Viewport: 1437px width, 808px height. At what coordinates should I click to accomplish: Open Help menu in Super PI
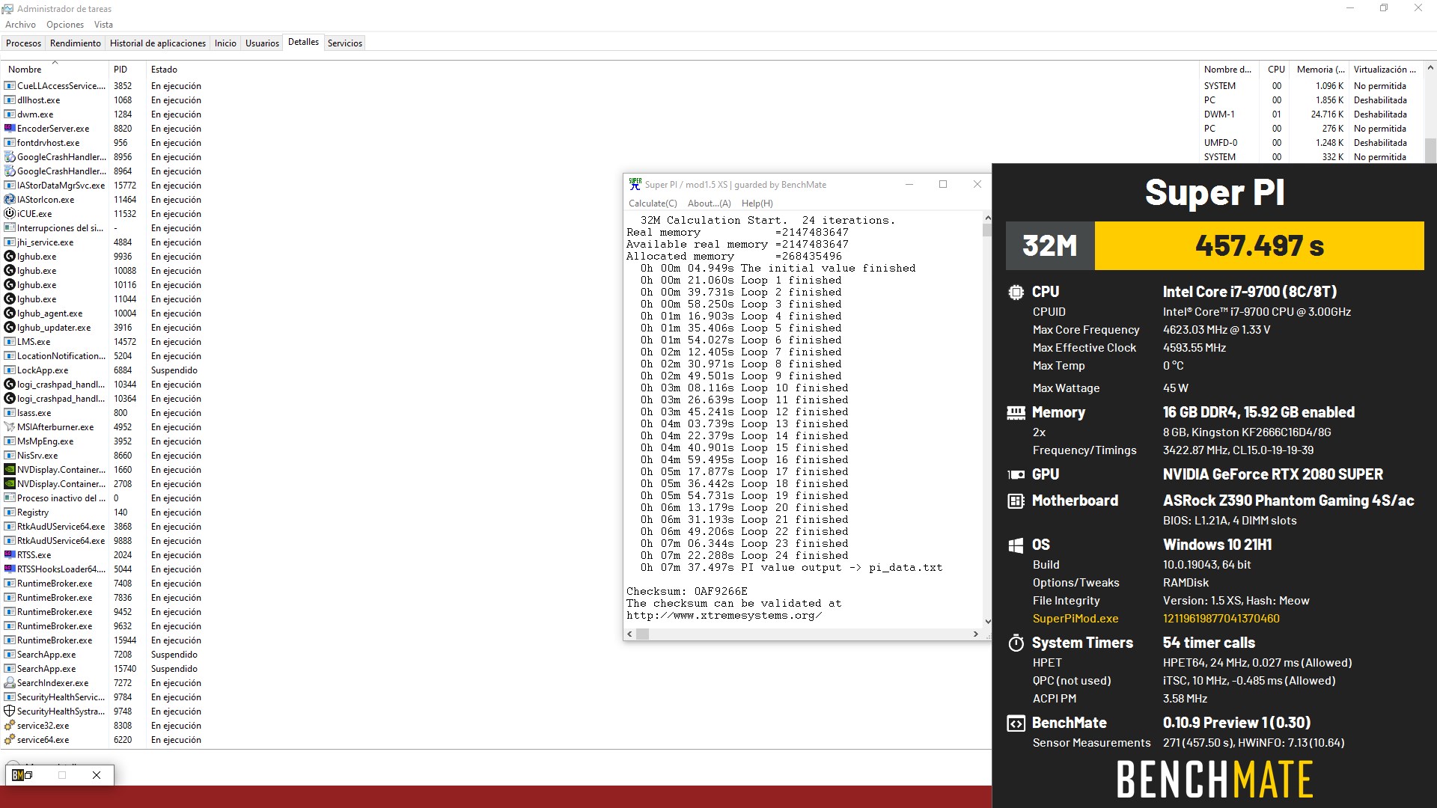(757, 203)
